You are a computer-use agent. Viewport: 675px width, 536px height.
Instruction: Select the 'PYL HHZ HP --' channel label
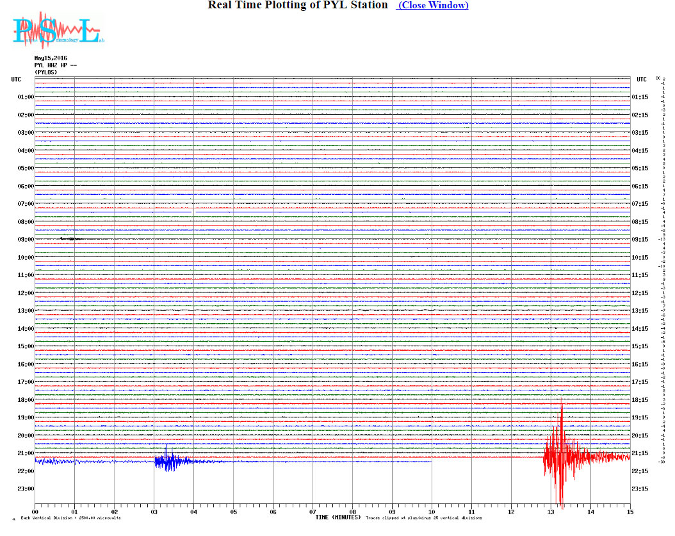pyautogui.click(x=56, y=65)
